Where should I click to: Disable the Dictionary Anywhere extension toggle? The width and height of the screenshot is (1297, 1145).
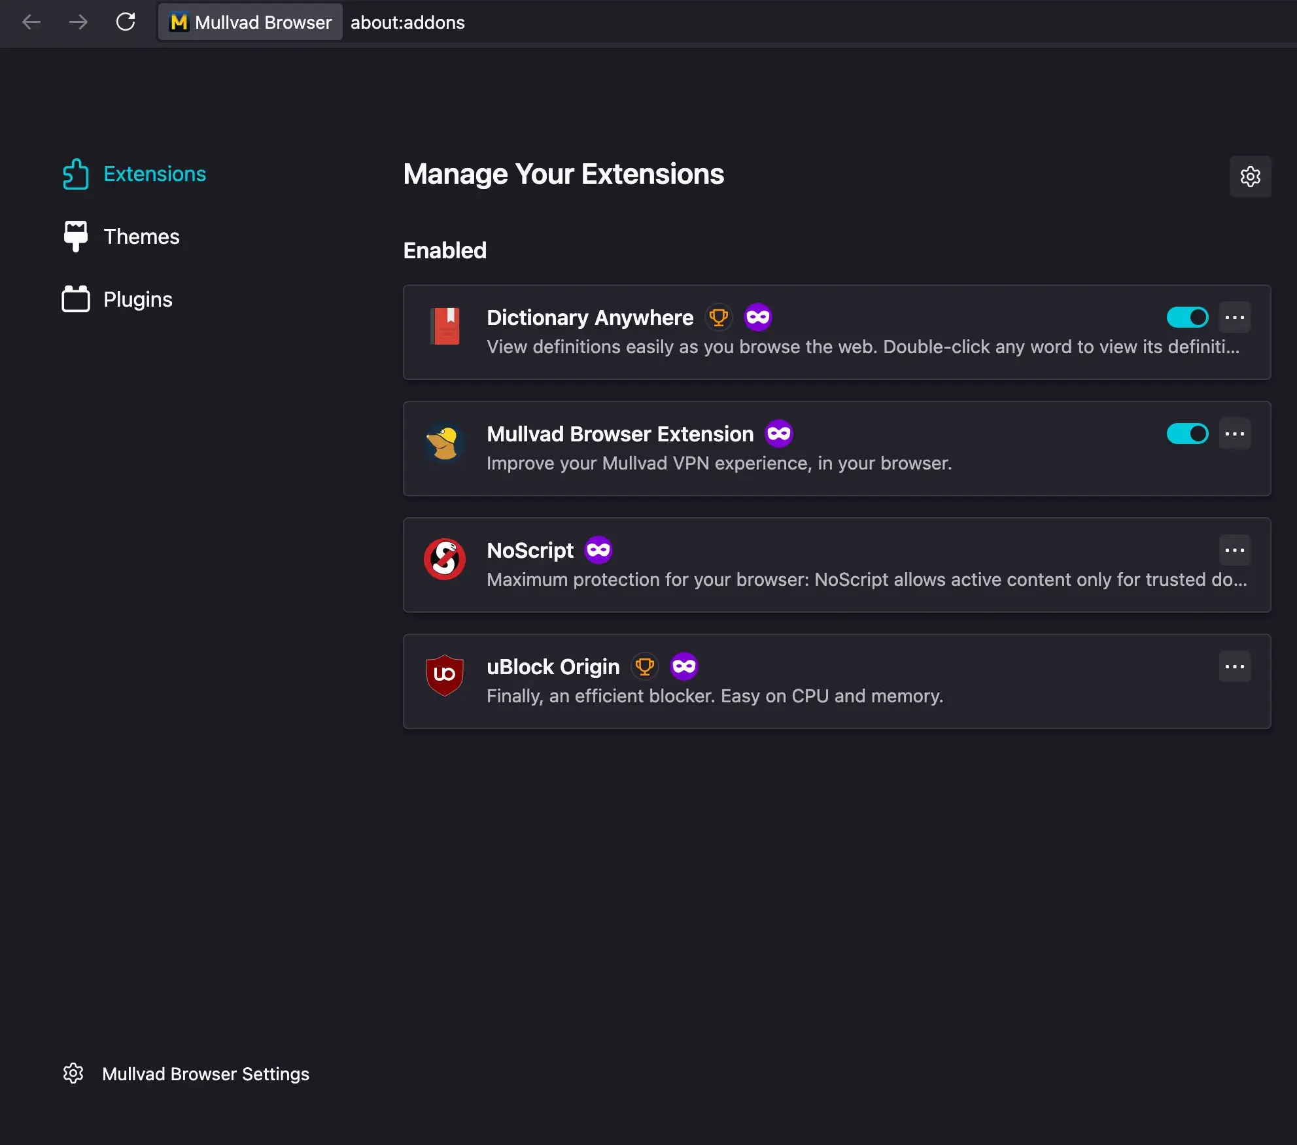coord(1188,318)
